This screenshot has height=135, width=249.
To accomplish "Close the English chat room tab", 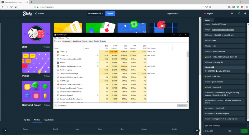I will point(212,20).
